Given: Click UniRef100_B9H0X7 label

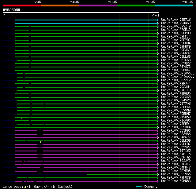Looking at the screenshot, I should (176, 70).
